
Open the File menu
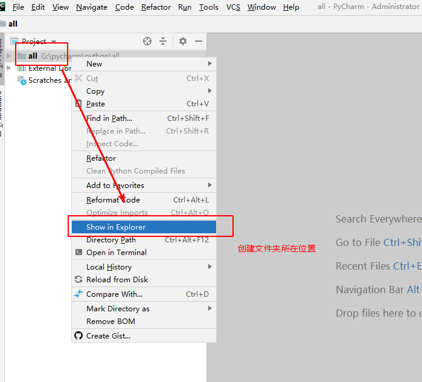point(18,7)
